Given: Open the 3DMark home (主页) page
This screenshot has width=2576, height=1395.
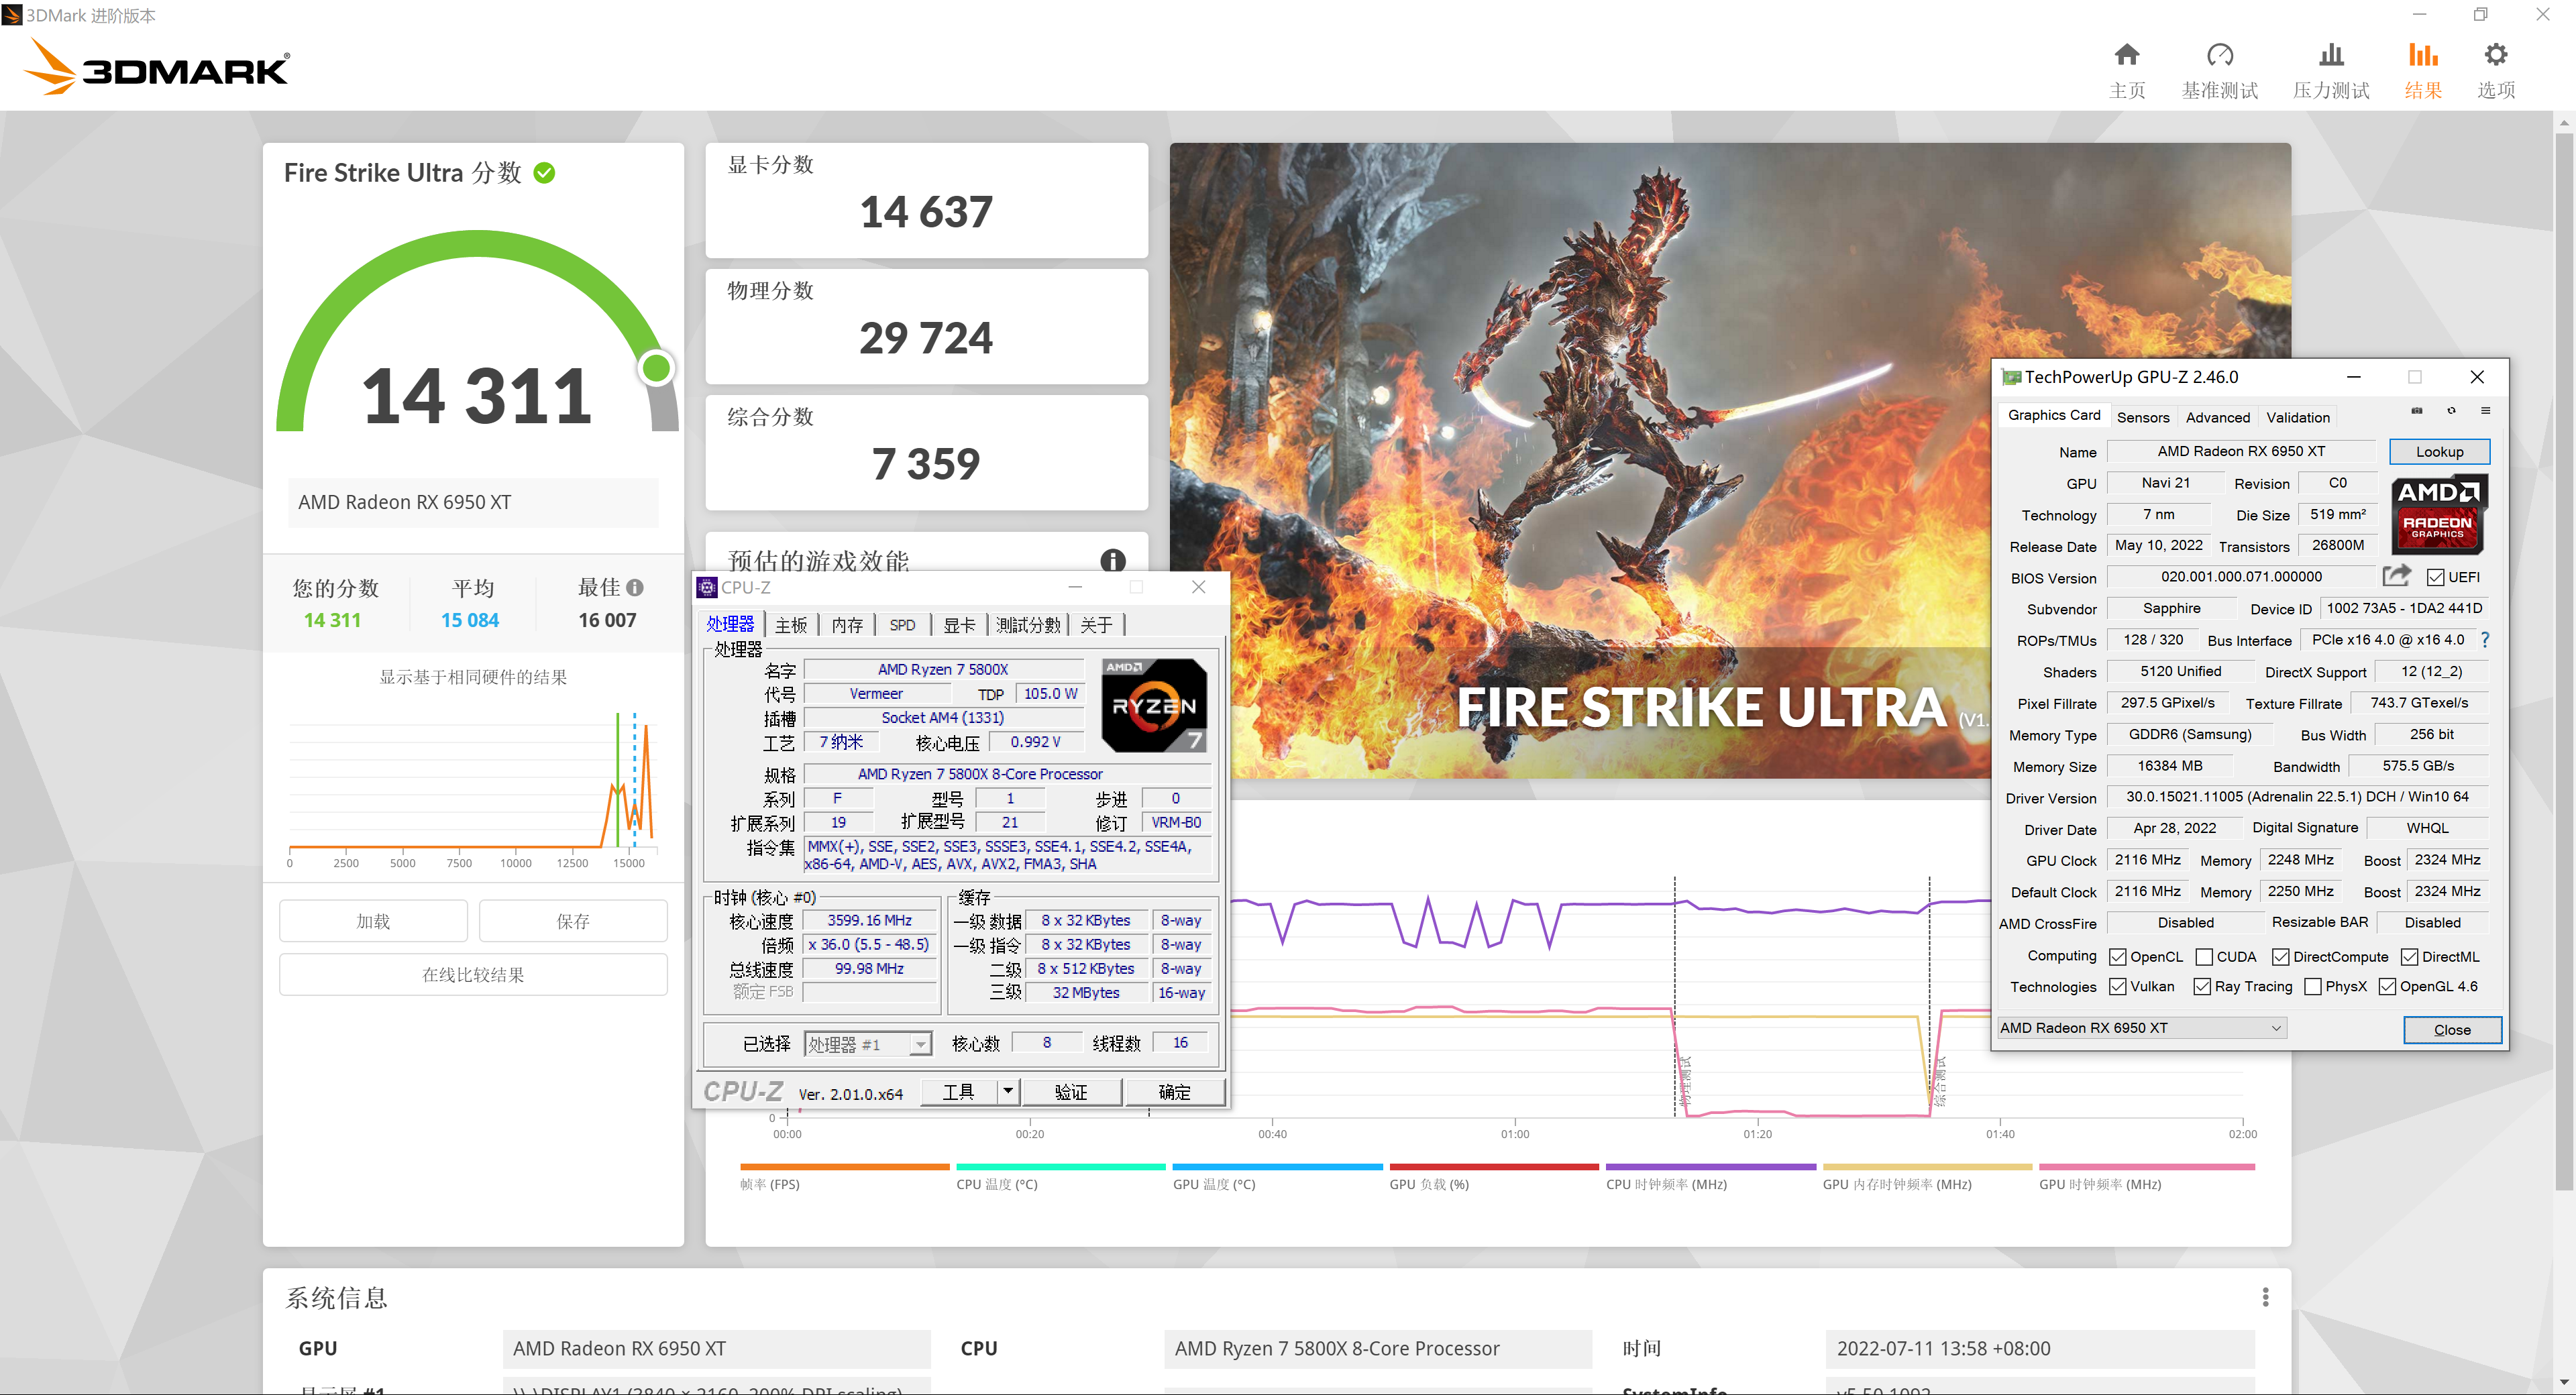Looking at the screenshot, I should 2127,70.
